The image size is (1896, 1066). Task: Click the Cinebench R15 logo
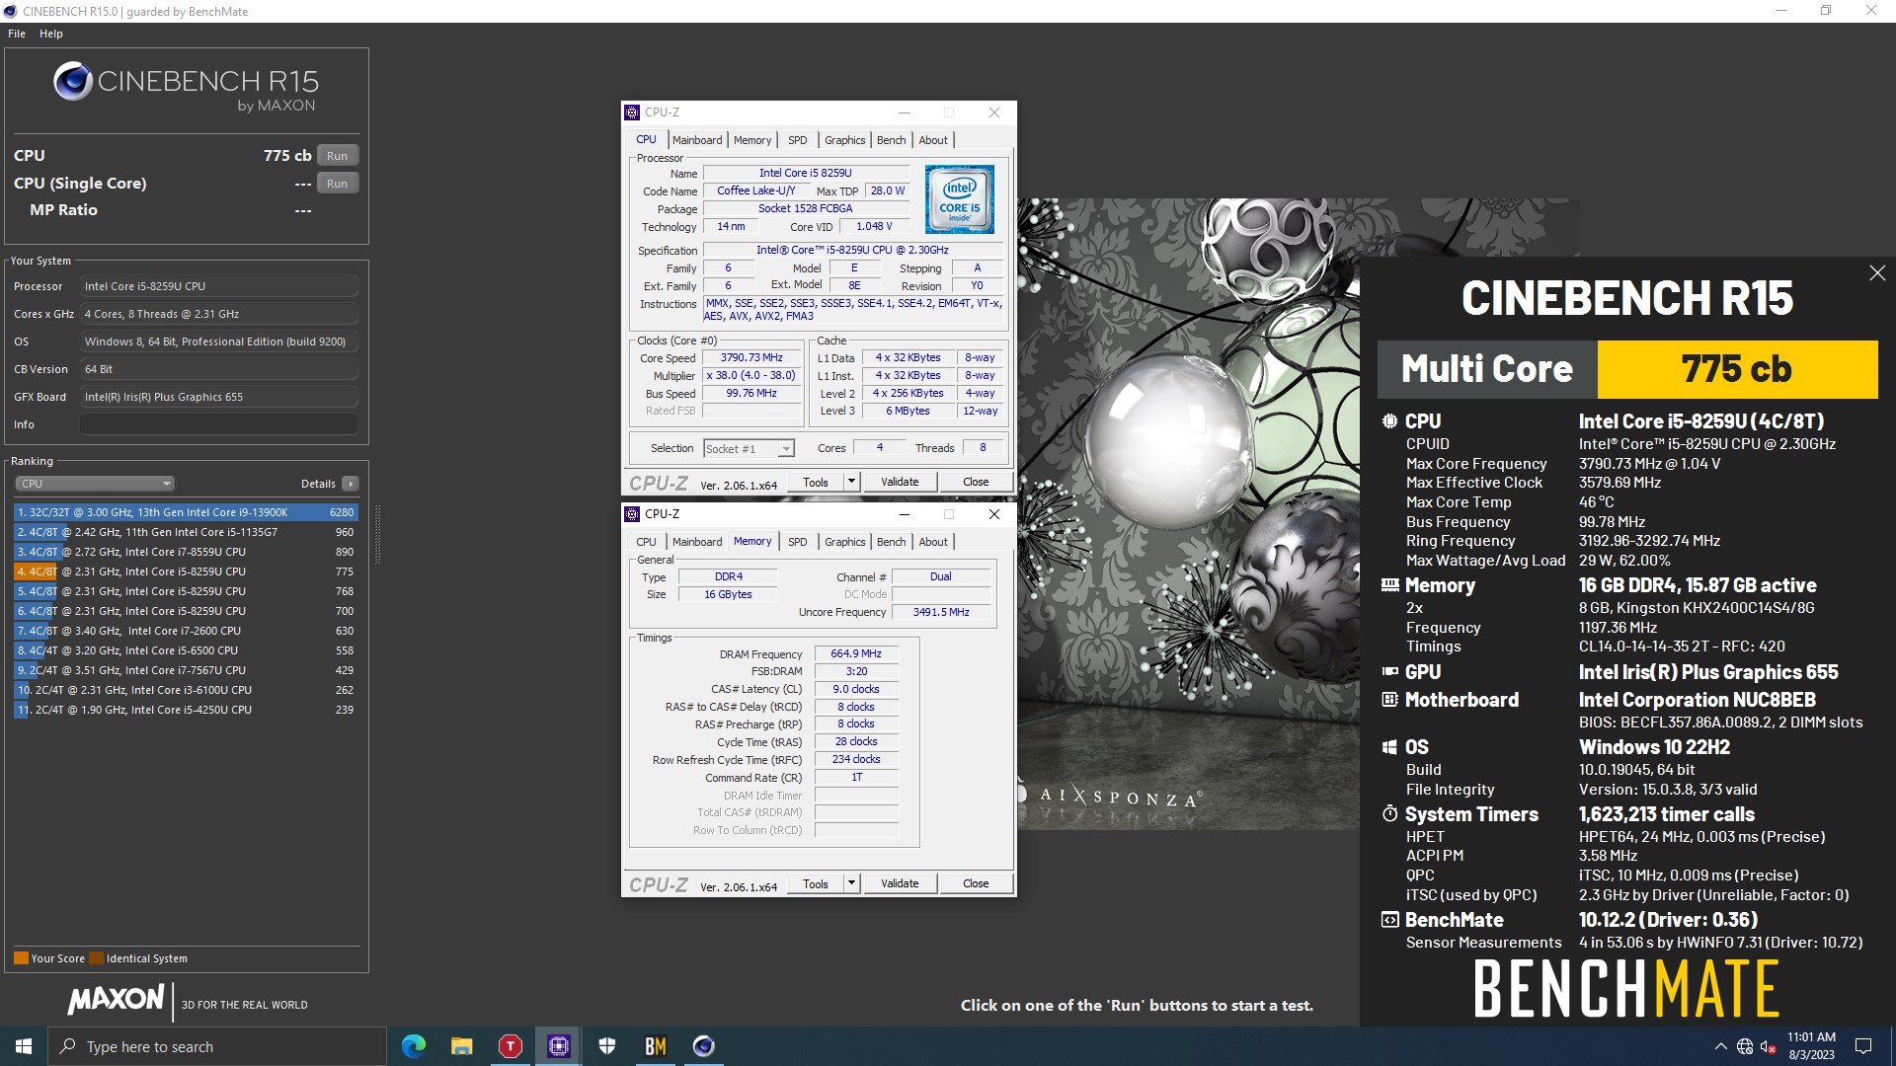pos(187,88)
